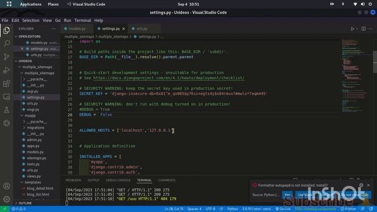Open the Explorer view in the activity bar
This screenshot has height=212, width=377.
tap(6, 30)
